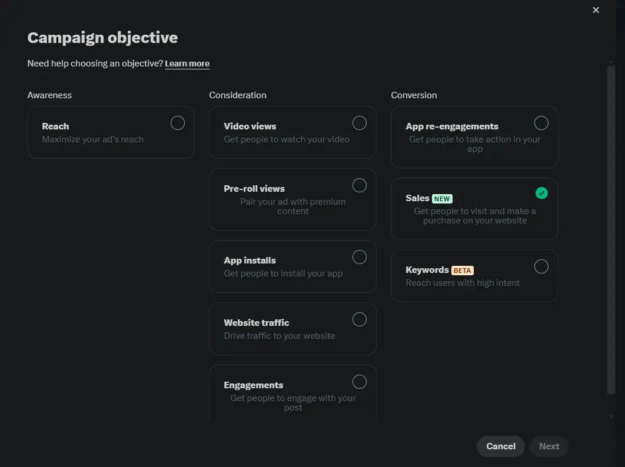Viewport: 625px width, 467px height.
Task: Select the Video views radio button
Action: [x=359, y=123]
